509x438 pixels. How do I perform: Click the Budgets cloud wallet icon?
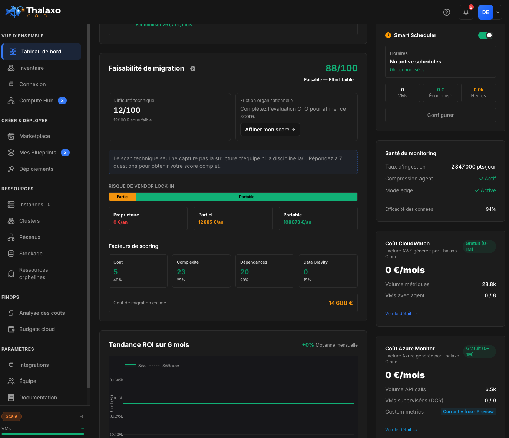click(x=11, y=329)
